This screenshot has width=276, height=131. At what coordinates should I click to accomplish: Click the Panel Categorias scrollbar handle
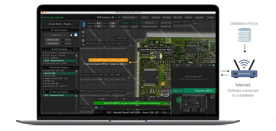tap(76, 56)
